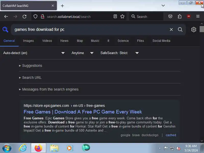Switch to the Music tab
This screenshot has width=204, height=153.
pos(95,41)
